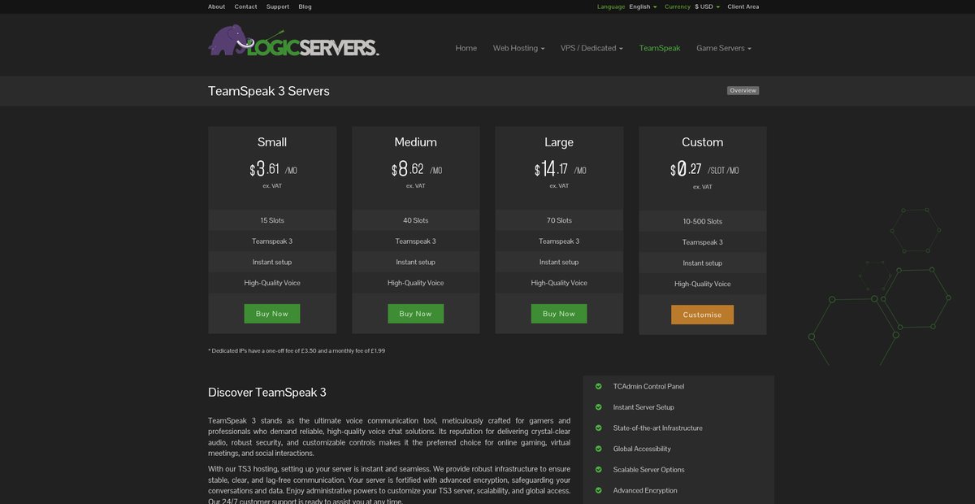Viewport: 975px width, 504px height.
Task: Click the Medium plan title
Action: [x=416, y=141]
